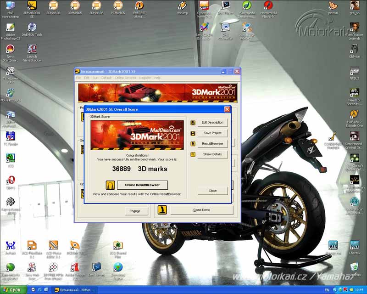Click the floppy disk icon beside Save Project
367x294 pixels.
pyautogui.click(x=193, y=133)
